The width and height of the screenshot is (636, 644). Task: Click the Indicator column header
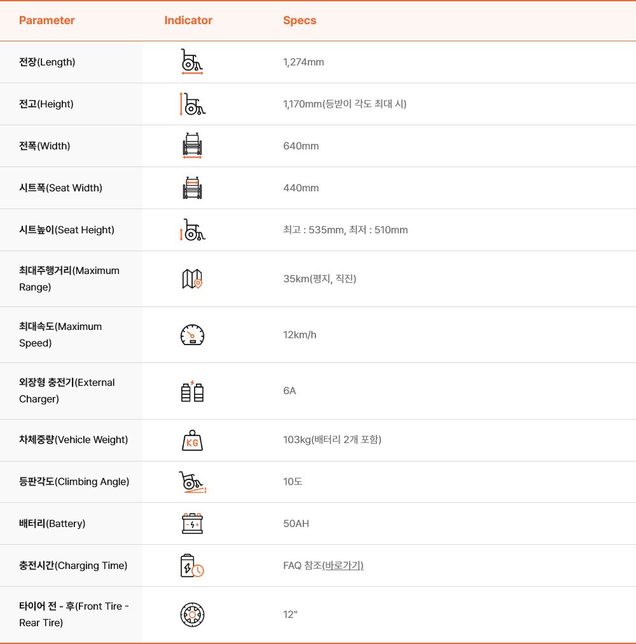click(x=188, y=20)
